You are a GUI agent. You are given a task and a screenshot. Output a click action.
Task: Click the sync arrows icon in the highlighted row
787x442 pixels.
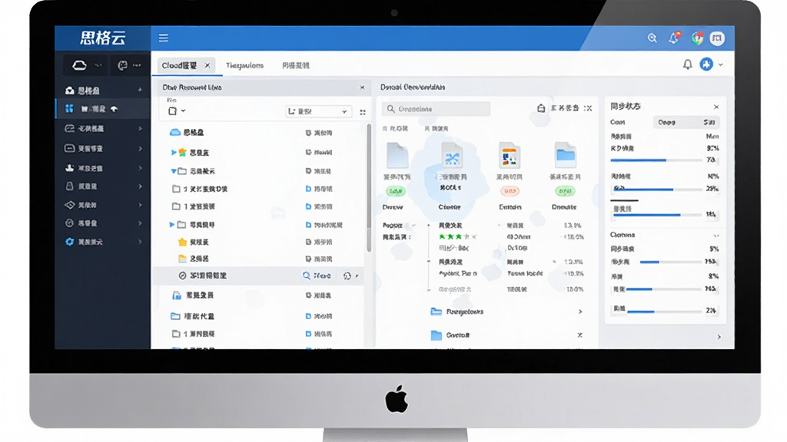(x=347, y=275)
